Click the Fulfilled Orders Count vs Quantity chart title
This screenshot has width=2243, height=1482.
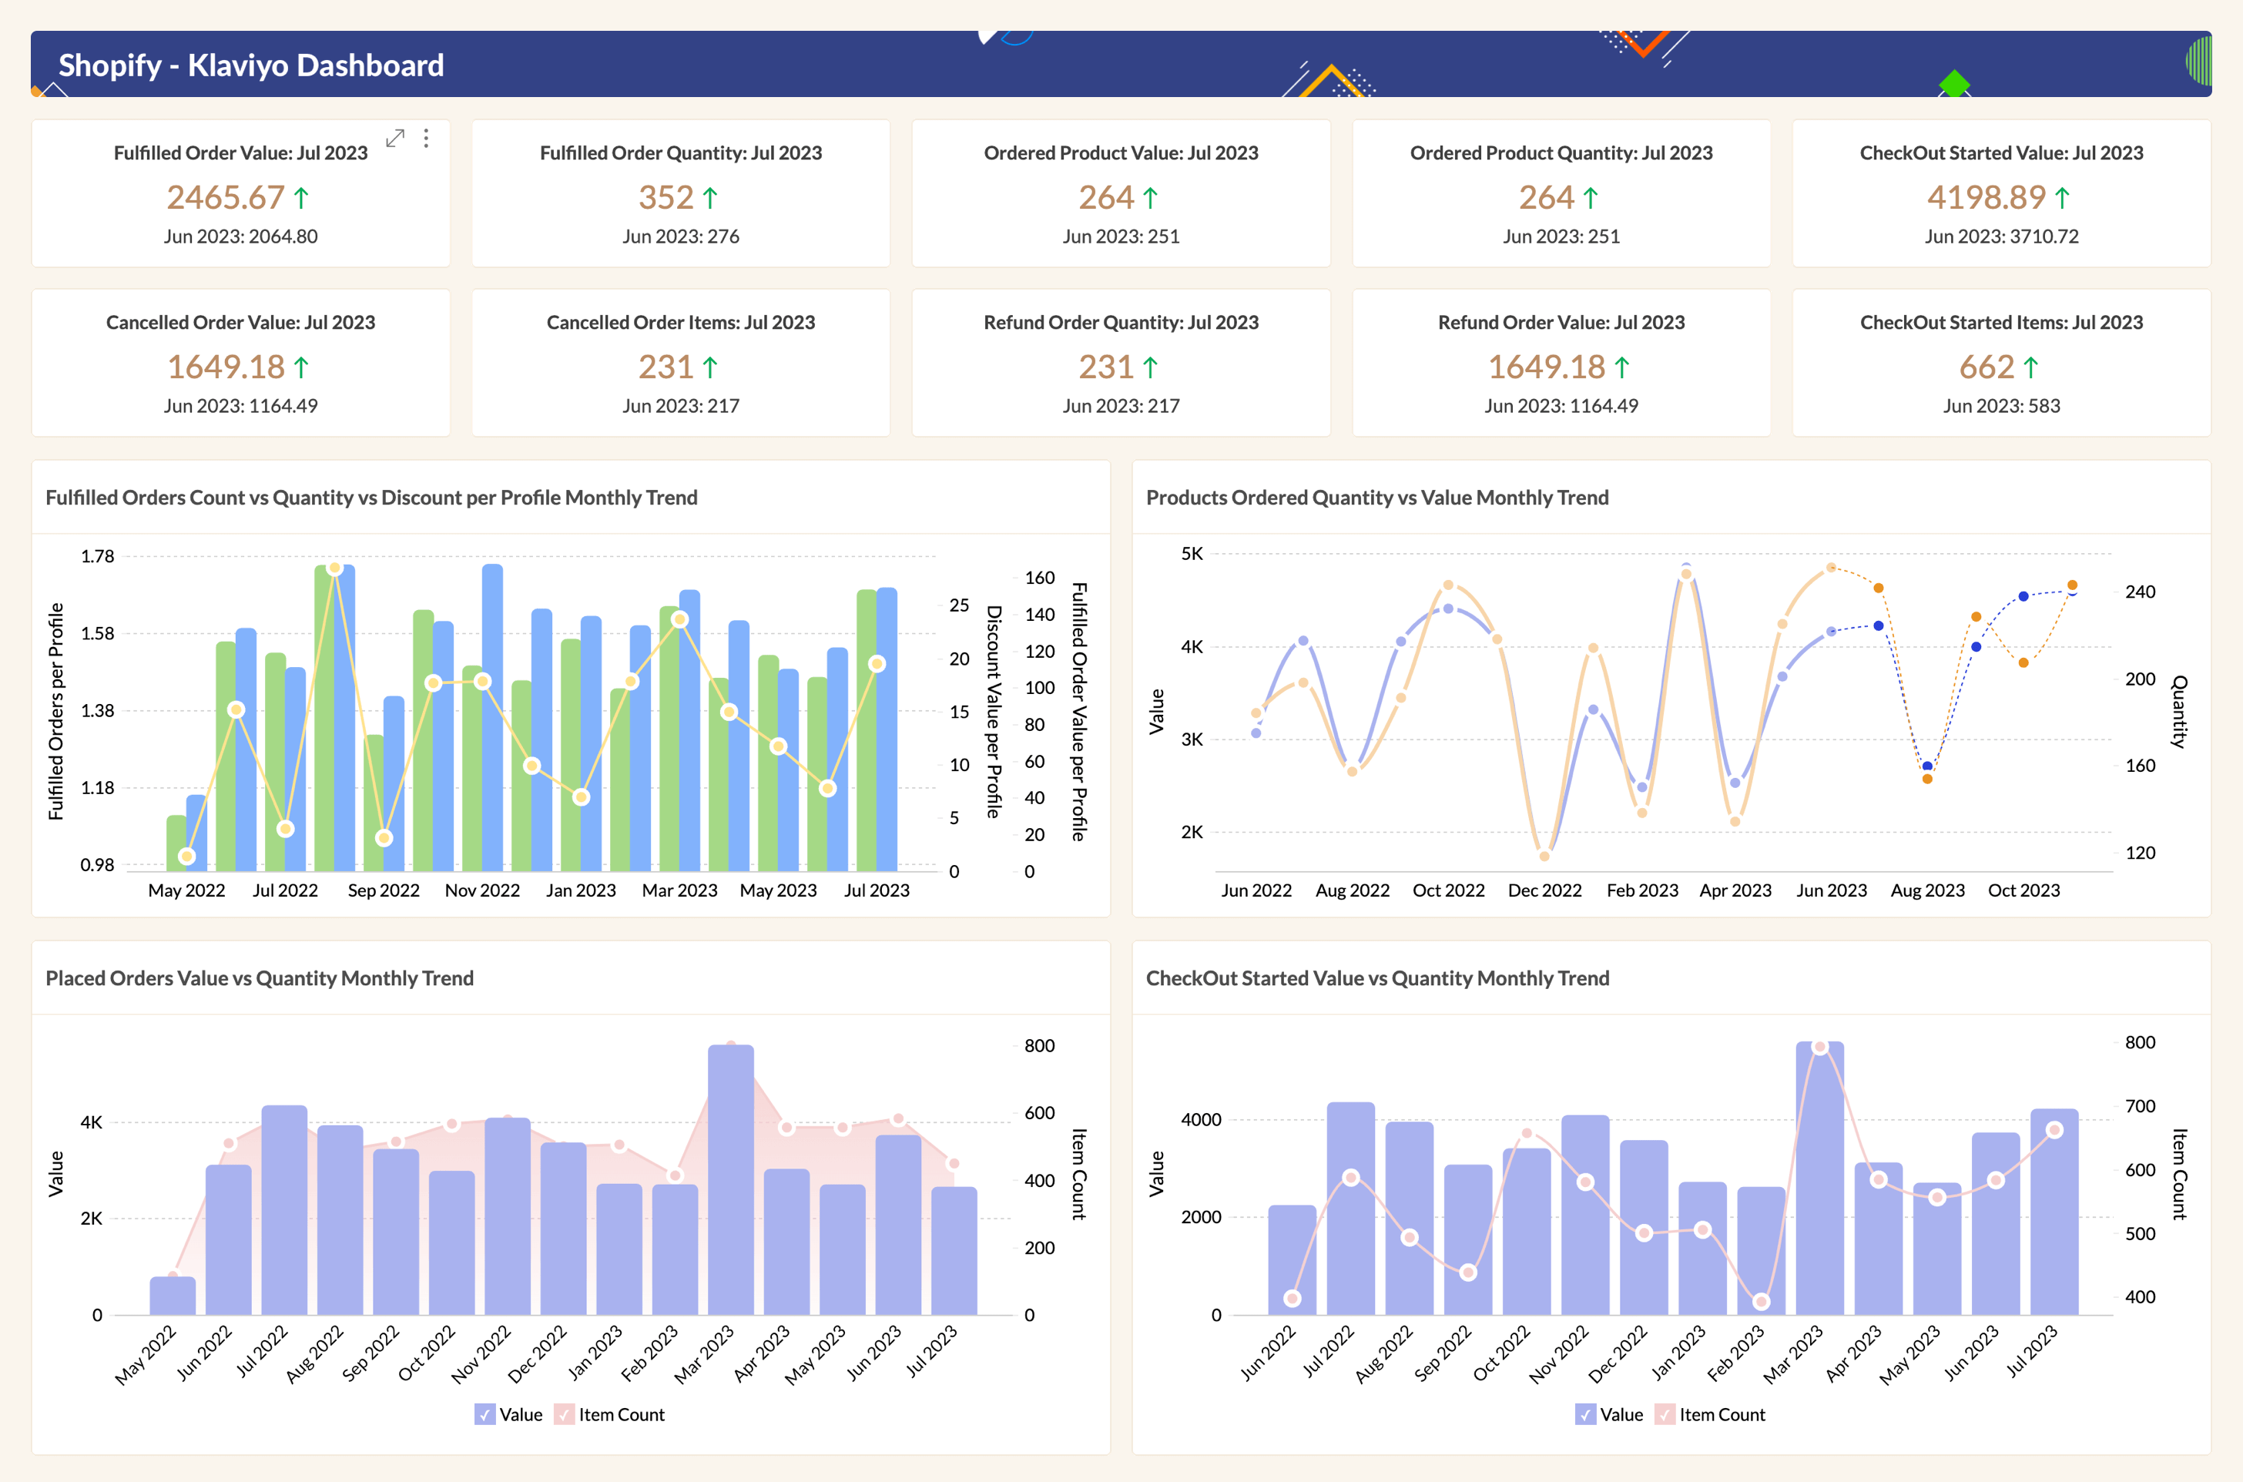(371, 498)
